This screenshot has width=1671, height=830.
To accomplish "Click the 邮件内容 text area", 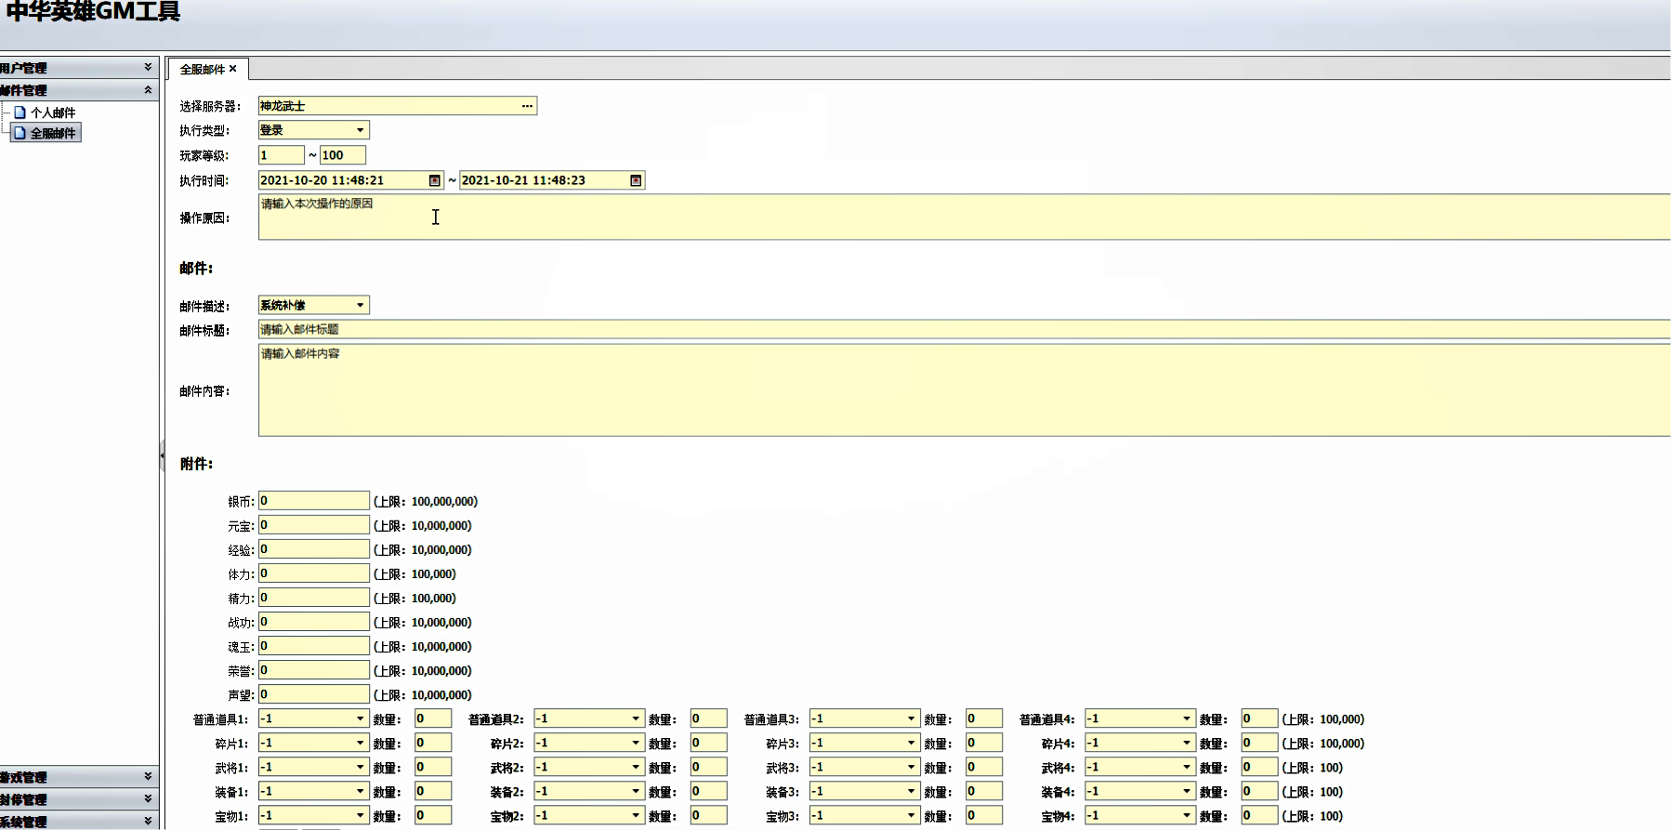I will pos(964,390).
